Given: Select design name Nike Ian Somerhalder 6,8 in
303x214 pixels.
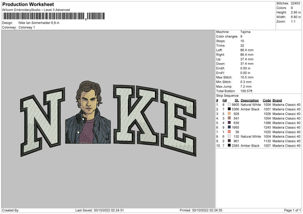Looking at the screenshot, I should pyautogui.click(x=39, y=23).
